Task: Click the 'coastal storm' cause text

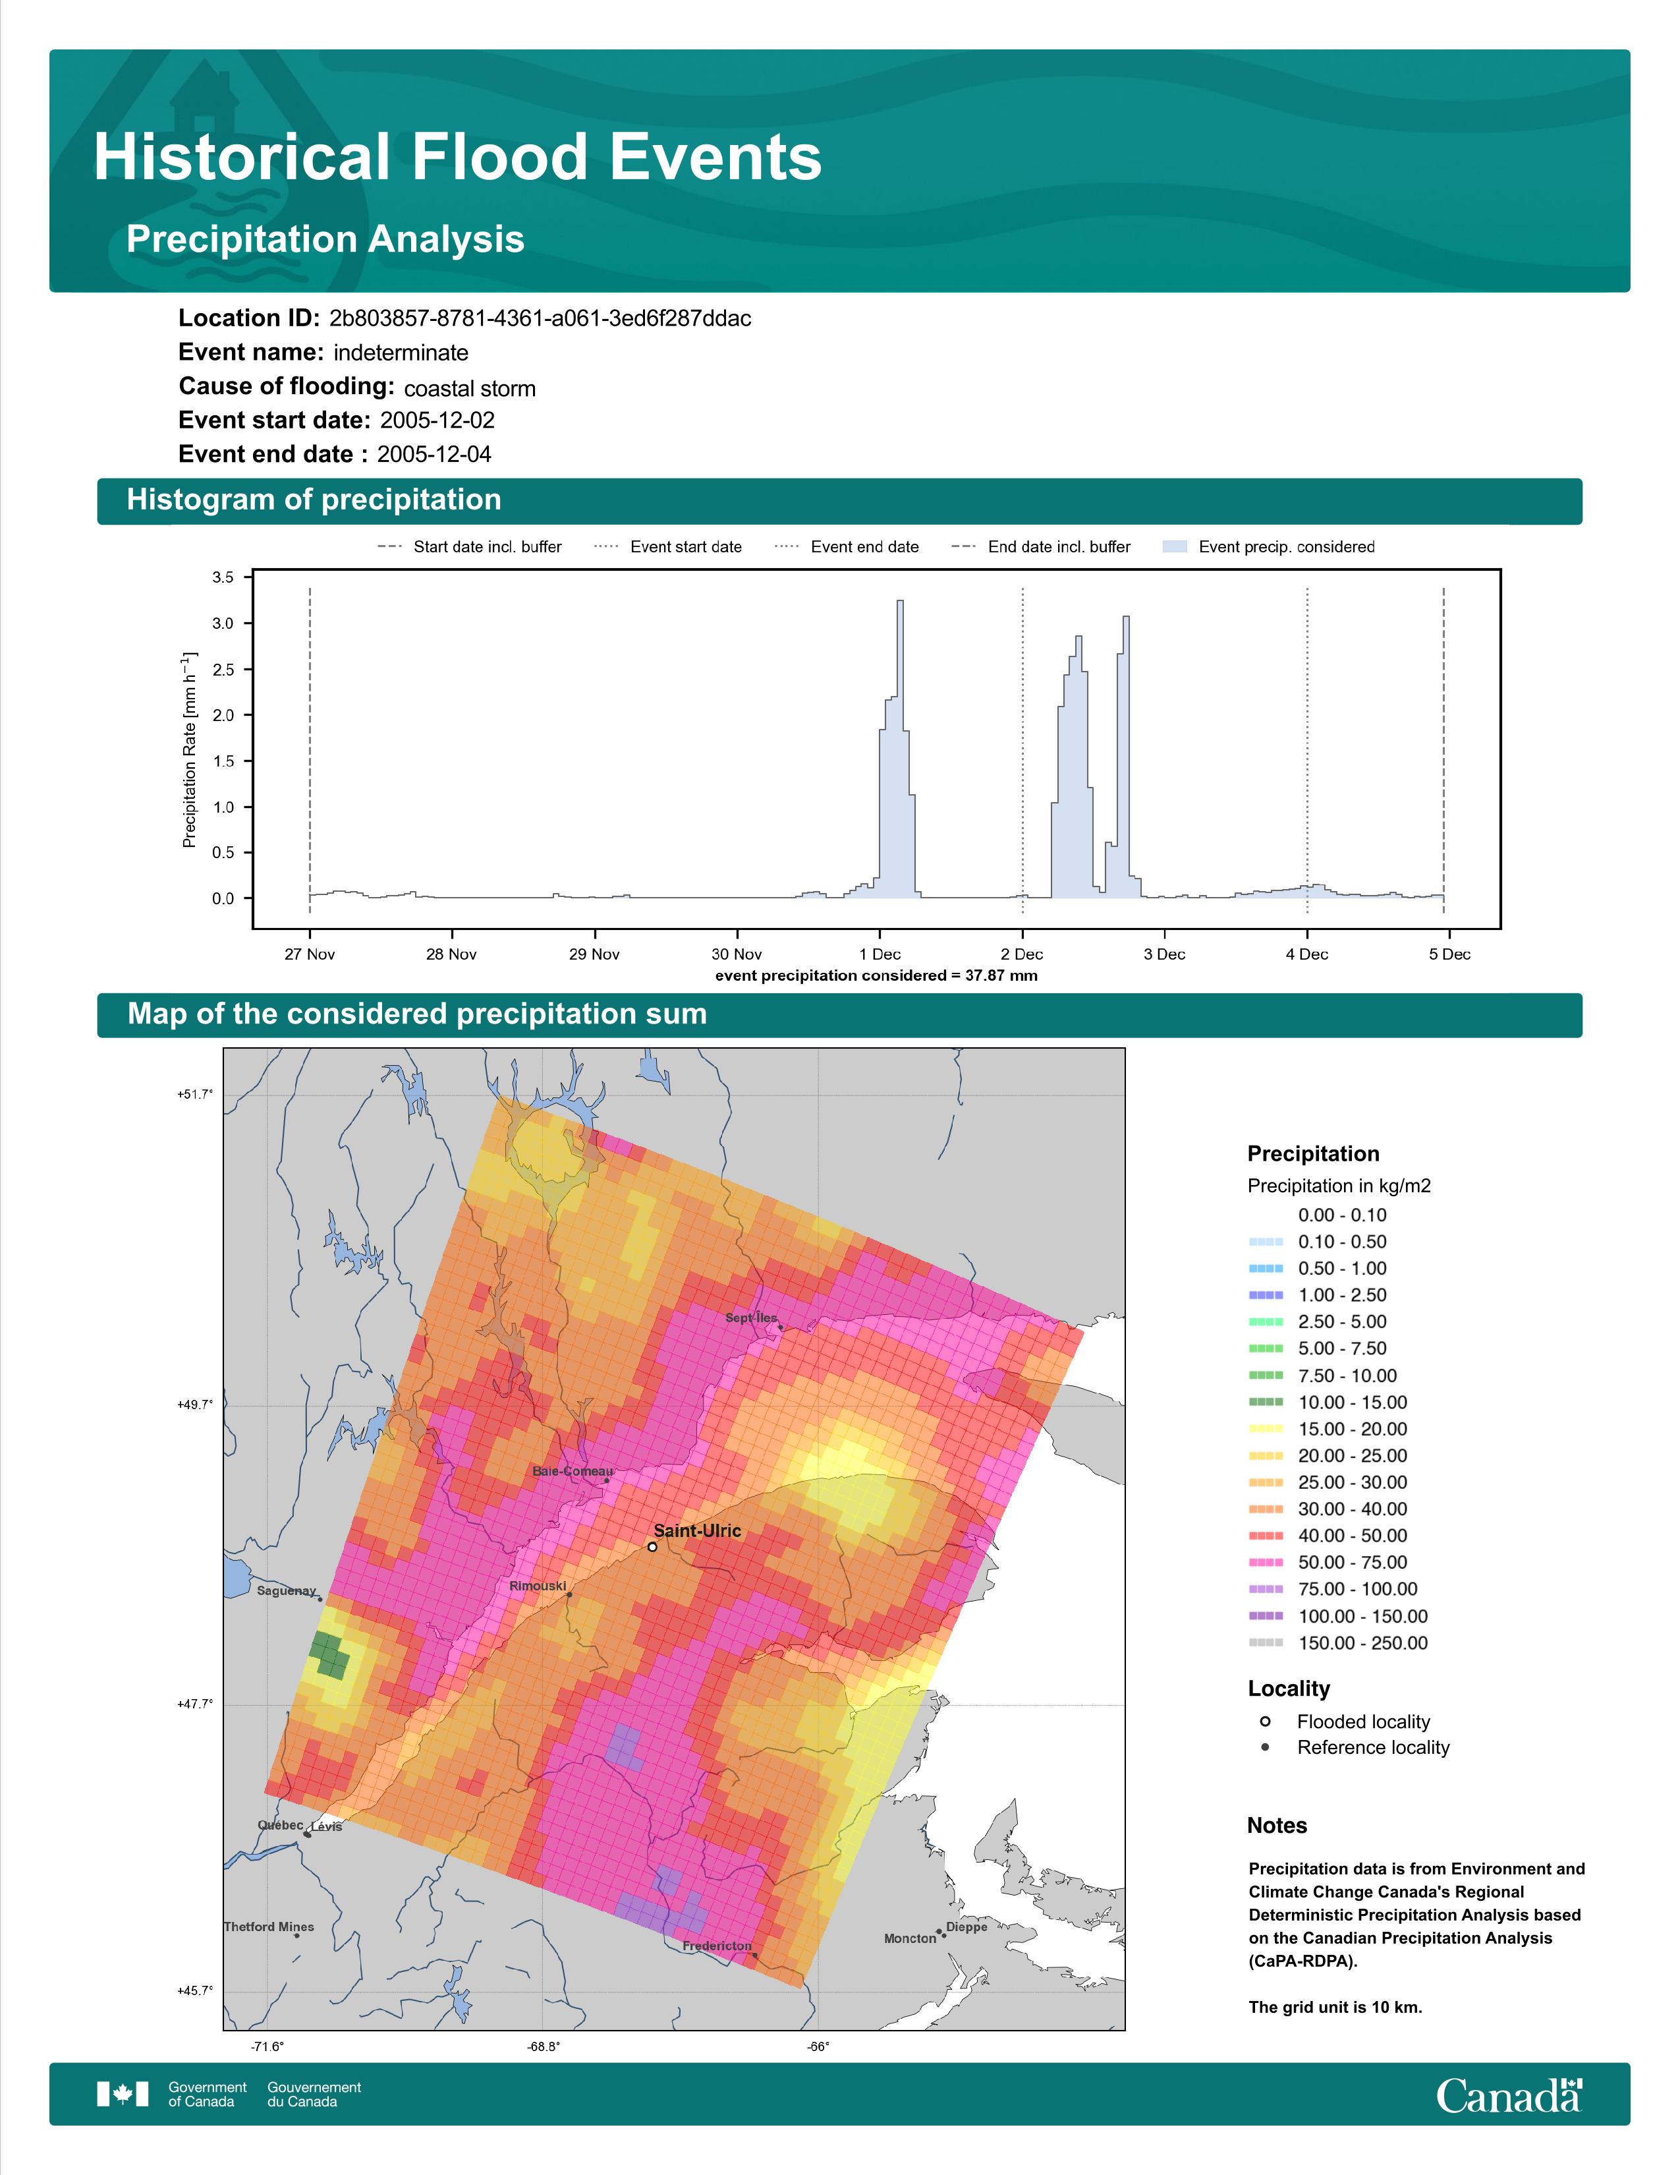Action: tap(470, 388)
